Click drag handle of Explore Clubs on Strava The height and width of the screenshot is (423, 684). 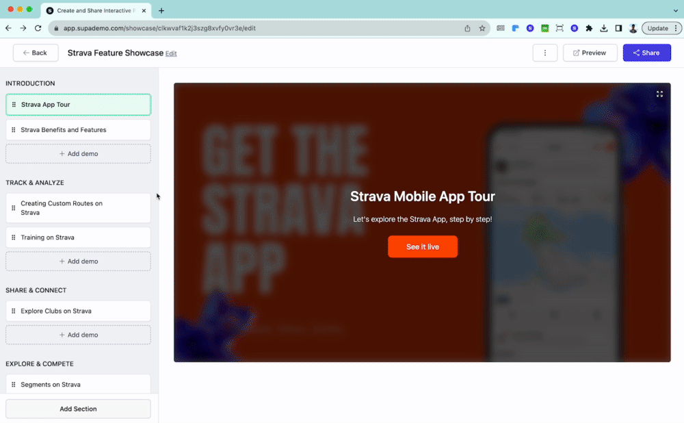(14, 311)
